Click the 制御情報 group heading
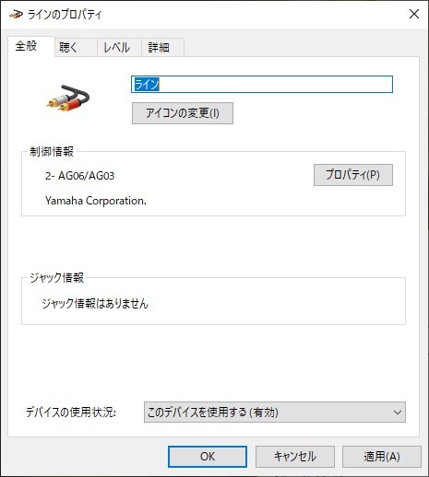This screenshot has width=429, height=477. coord(52,151)
